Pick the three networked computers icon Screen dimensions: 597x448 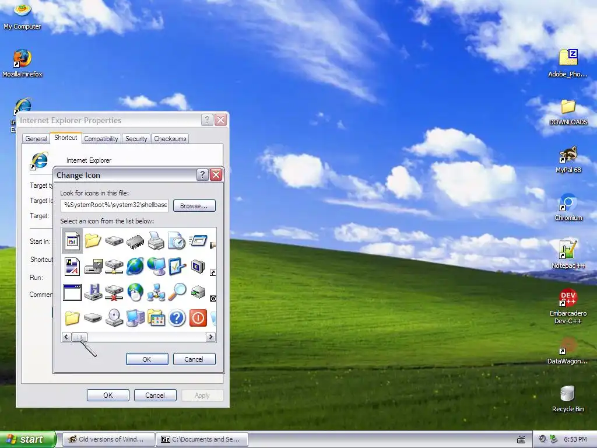pos(156,292)
